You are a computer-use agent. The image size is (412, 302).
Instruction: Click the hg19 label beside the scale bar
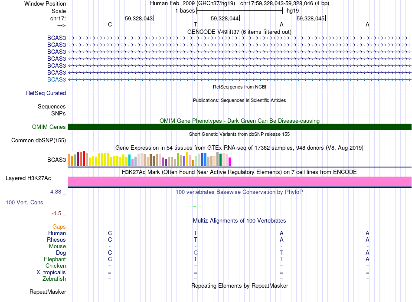293,11
